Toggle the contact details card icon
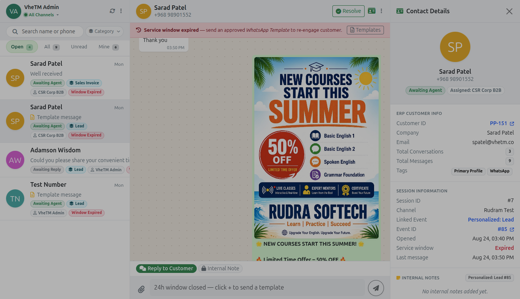 coord(371,11)
